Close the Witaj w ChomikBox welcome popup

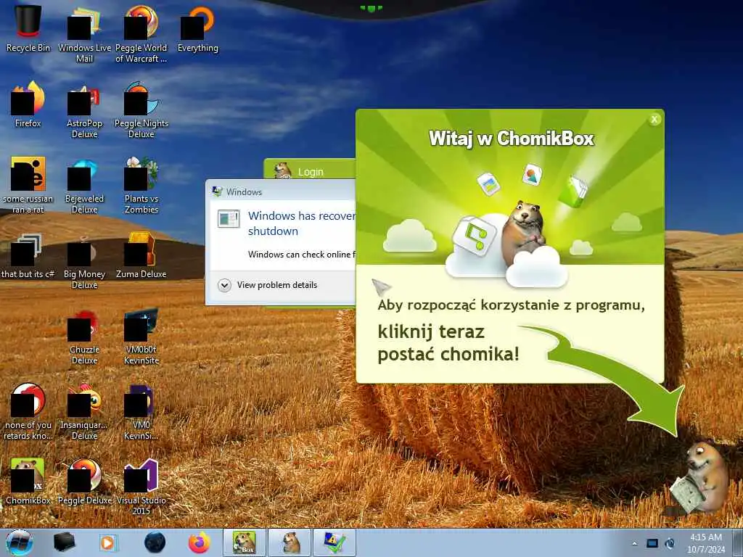click(x=654, y=120)
